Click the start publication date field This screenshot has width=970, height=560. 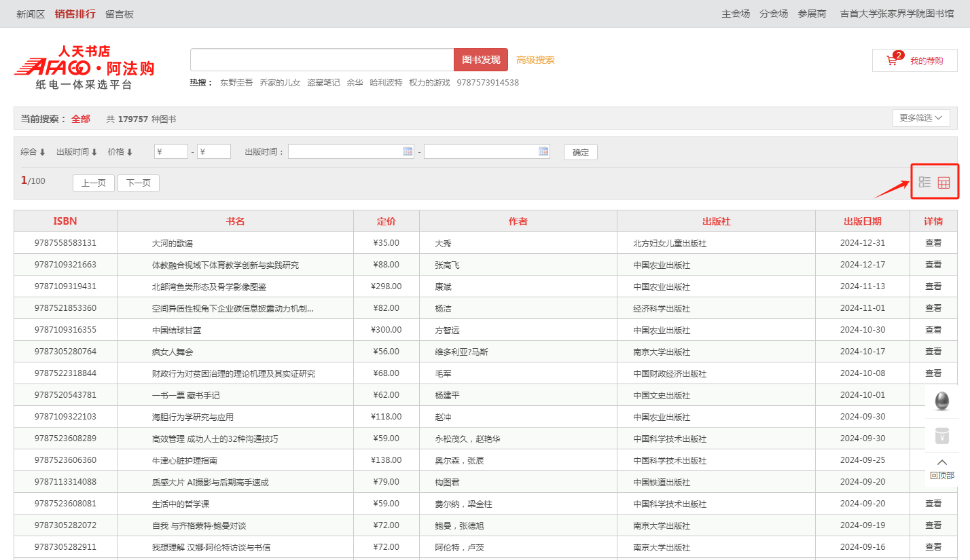tap(351, 151)
